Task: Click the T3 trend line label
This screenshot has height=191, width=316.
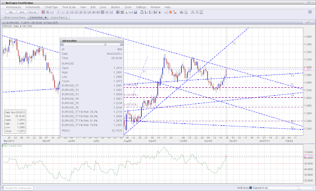Action: pos(292,76)
